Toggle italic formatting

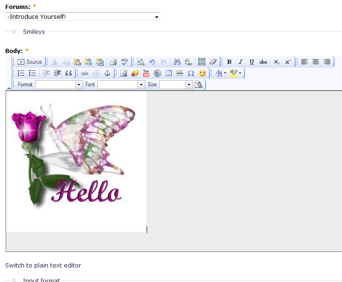pyautogui.click(x=240, y=62)
